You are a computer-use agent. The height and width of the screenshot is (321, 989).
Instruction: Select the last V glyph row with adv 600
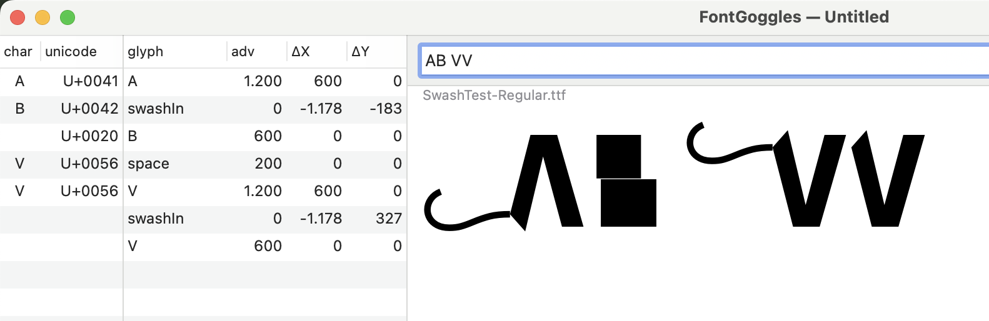(x=203, y=246)
